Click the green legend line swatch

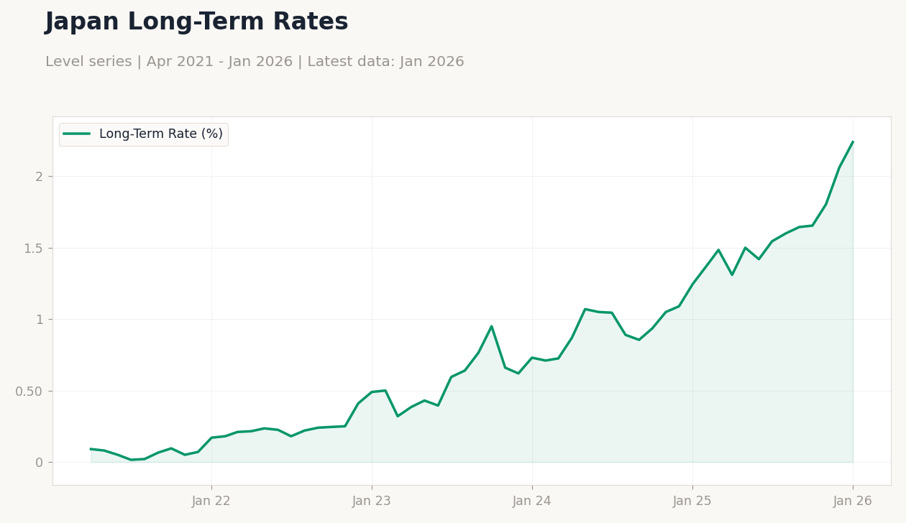pyautogui.click(x=77, y=134)
